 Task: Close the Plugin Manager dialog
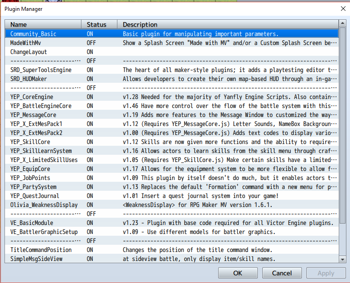[x=343, y=9]
